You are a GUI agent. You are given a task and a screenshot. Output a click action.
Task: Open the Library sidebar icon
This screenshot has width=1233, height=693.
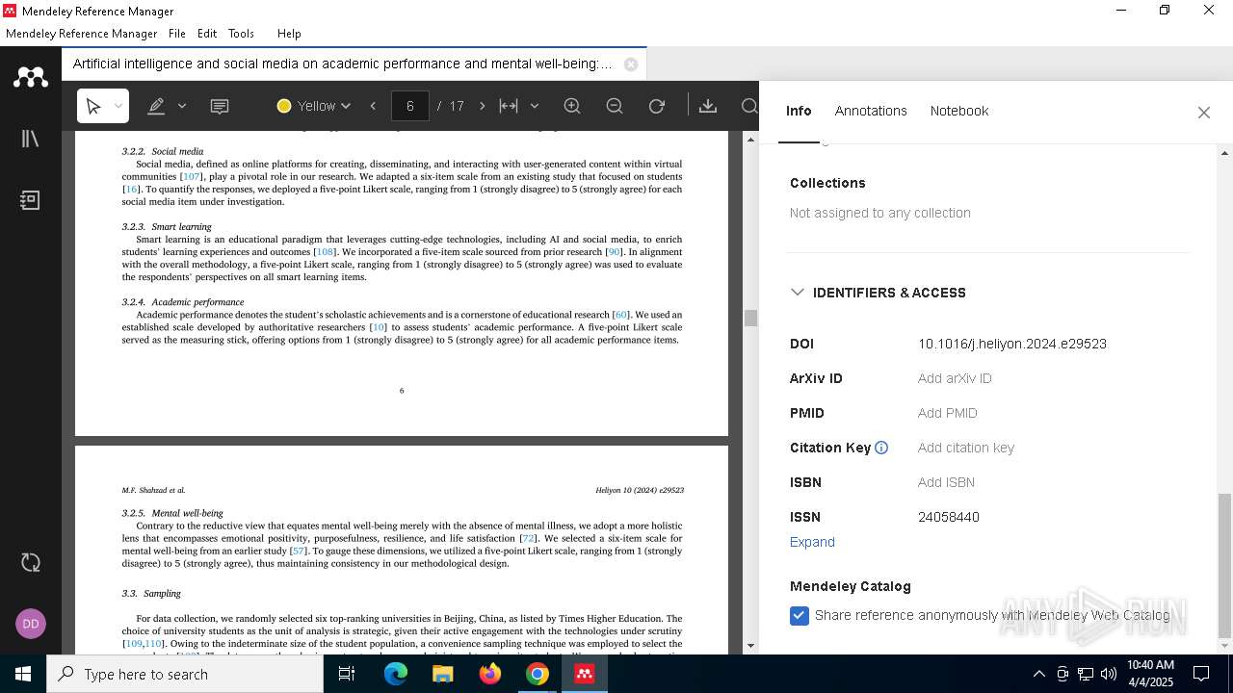point(31,139)
